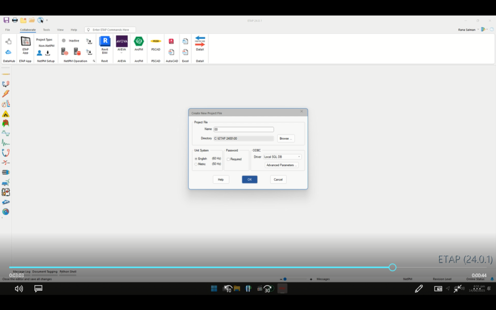Expand the AVEVA dropdown in ribbon
496x310 pixels.
pos(122,52)
